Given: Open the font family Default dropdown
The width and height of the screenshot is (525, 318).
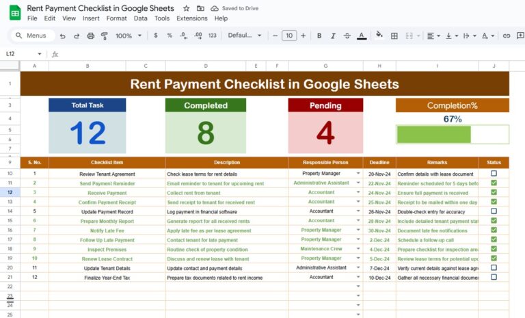Looking at the screenshot, I should 245,35.
